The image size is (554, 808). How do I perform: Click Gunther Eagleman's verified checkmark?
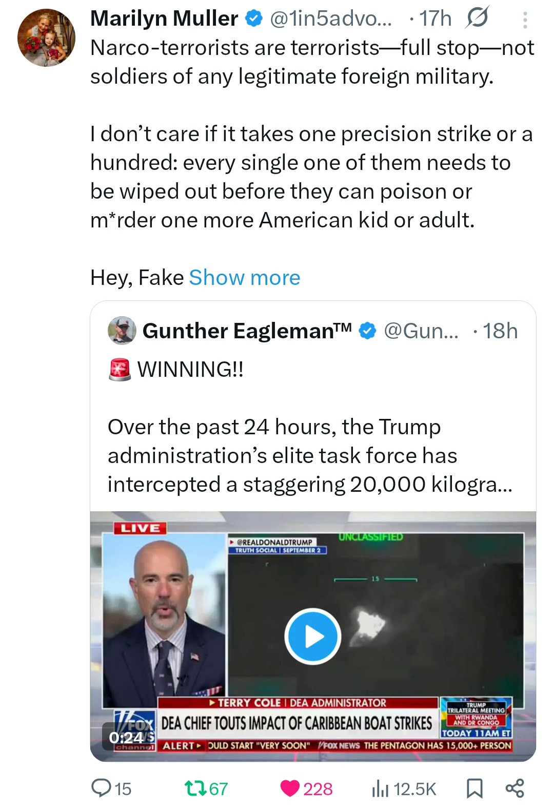click(367, 331)
